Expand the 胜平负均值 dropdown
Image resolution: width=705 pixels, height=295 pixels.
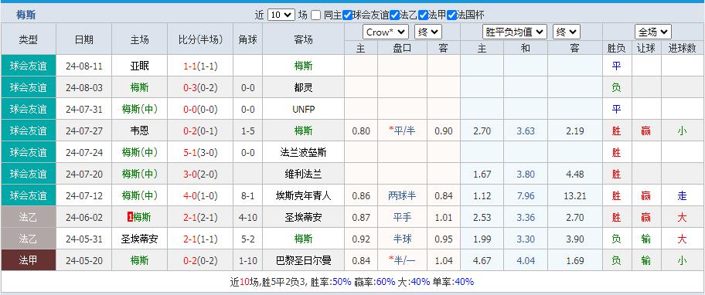tap(515, 32)
